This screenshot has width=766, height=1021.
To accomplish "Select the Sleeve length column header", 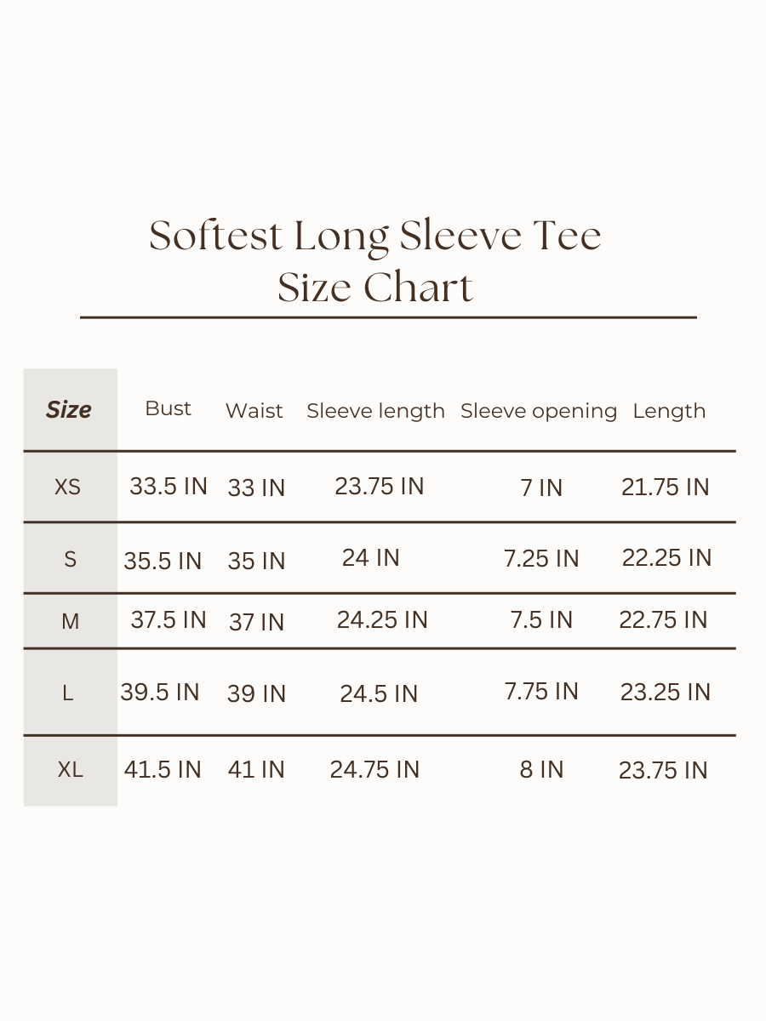I will (x=375, y=411).
